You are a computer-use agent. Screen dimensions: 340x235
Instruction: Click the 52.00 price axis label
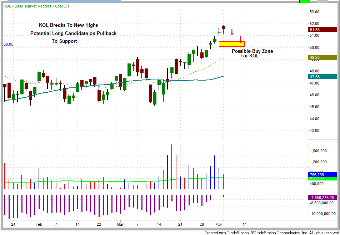point(314,24)
